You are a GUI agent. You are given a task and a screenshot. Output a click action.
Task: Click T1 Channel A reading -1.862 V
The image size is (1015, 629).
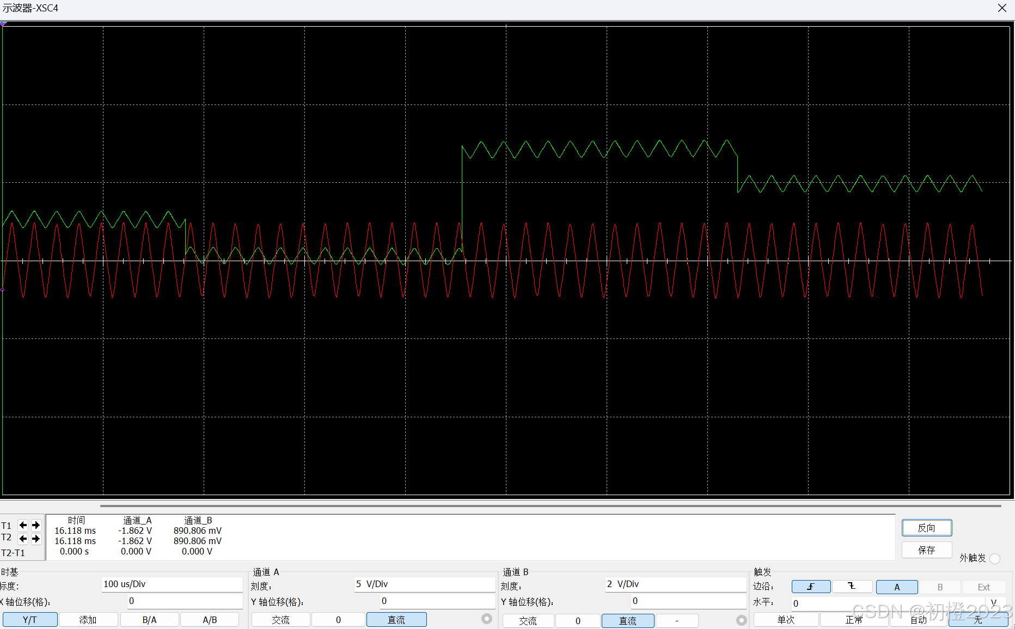[135, 531]
